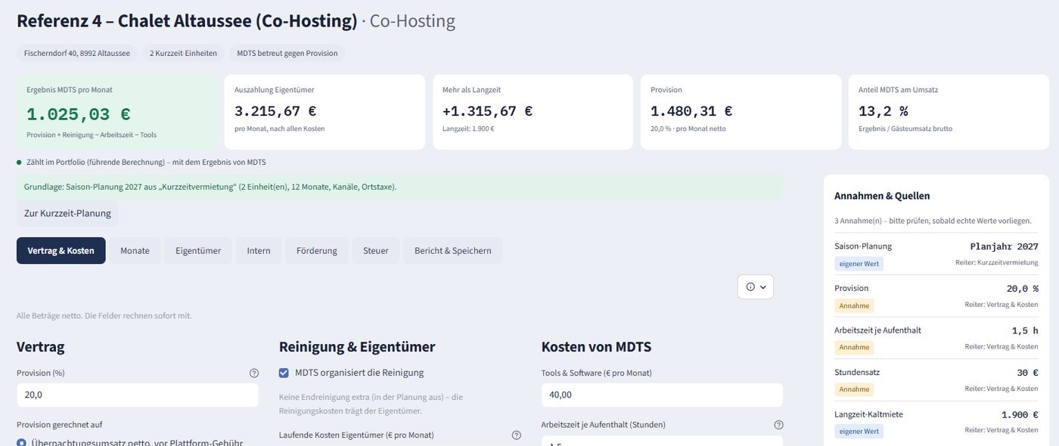Open the info dropdown above the form

tap(756, 286)
